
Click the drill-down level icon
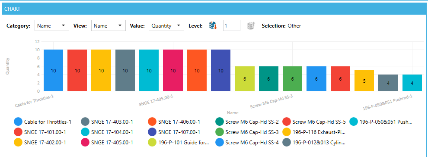point(213,25)
